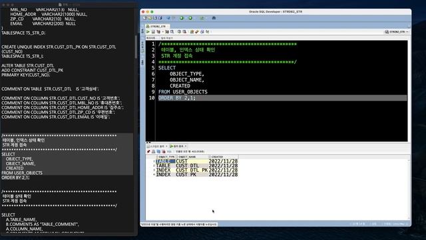Open the Query Result tab
Image resolution: width=426 pixels, height=240 pixels.
click(176, 146)
